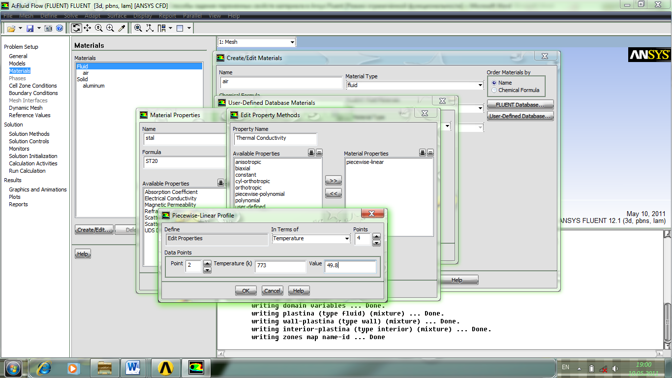
Task: Click the FLUENT taskbar icon
Action: pyautogui.click(x=196, y=368)
